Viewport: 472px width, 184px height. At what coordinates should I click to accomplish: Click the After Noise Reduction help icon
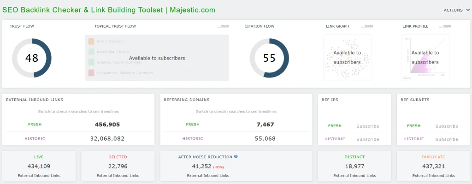pyautogui.click(x=236, y=157)
